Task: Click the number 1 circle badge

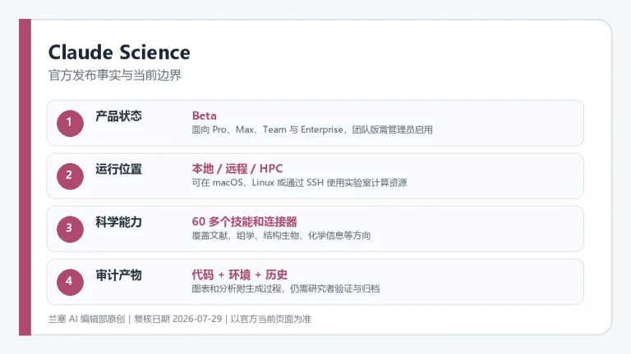Action: 70,123
